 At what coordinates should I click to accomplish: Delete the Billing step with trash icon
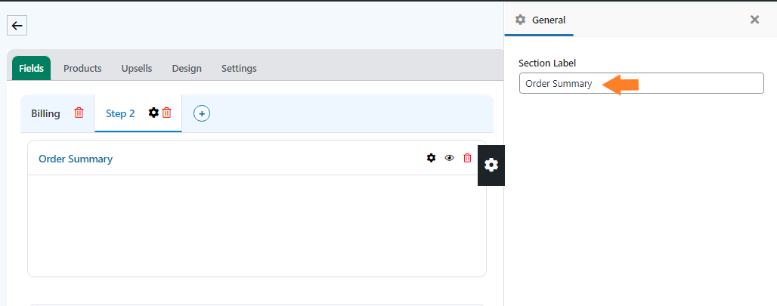pos(79,113)
